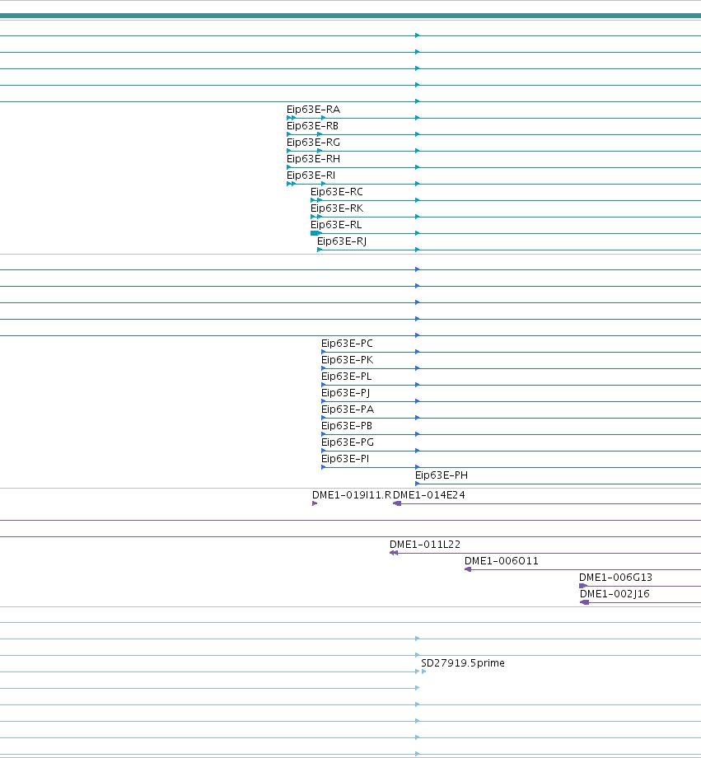Click the double arrow under Eip63E-RI start
This screenshot has width=701, height=758.
pyautogui.click(x=292, y=184)
